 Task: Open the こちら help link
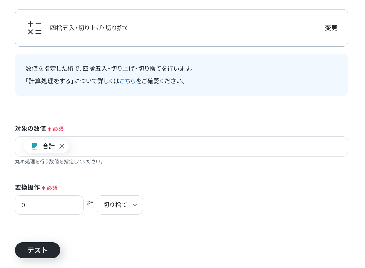127,81
